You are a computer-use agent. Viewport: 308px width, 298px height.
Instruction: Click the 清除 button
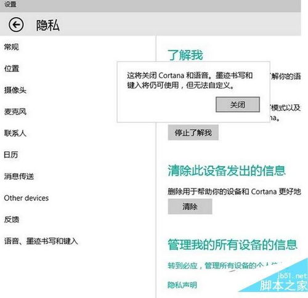[190, 206]
